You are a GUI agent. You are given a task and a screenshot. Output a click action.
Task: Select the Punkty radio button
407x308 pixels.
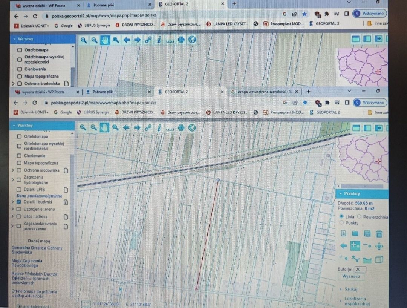tap(341, 222)
